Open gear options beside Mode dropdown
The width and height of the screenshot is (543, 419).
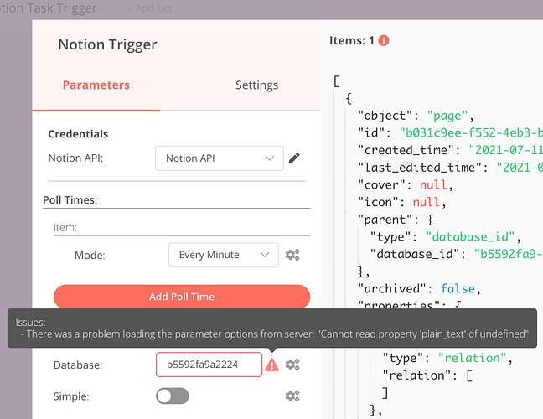pos(292,255)
